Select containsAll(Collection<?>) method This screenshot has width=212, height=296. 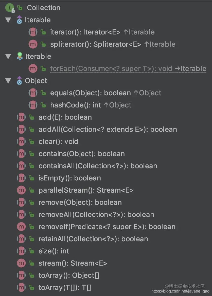98,166
